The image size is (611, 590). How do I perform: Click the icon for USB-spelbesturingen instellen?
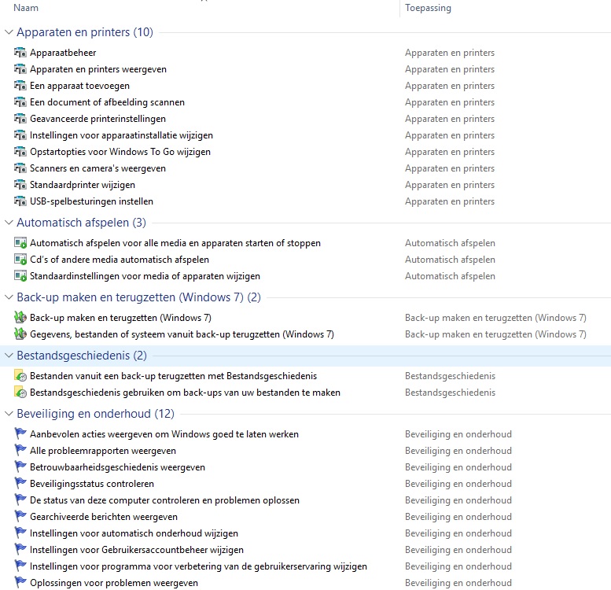[x=20, y=201]
